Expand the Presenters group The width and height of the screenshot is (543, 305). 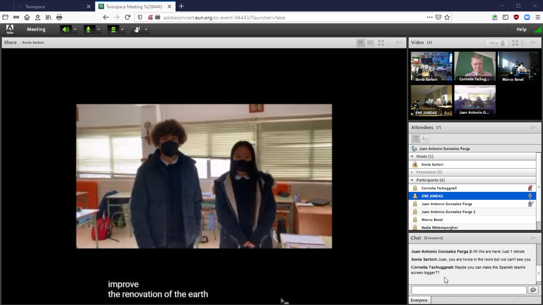[x=412, y=172]
